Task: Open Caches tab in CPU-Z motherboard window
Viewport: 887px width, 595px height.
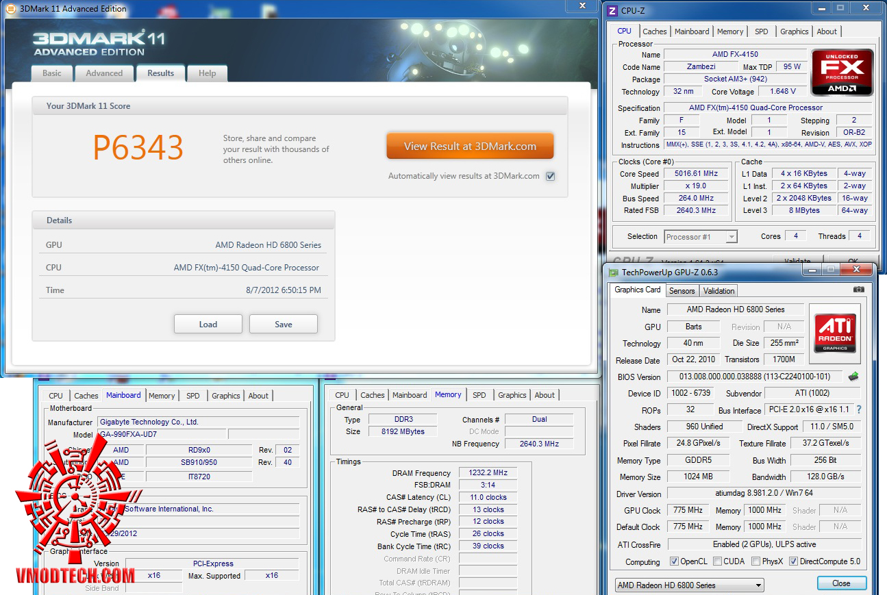Action: point(86,396)
